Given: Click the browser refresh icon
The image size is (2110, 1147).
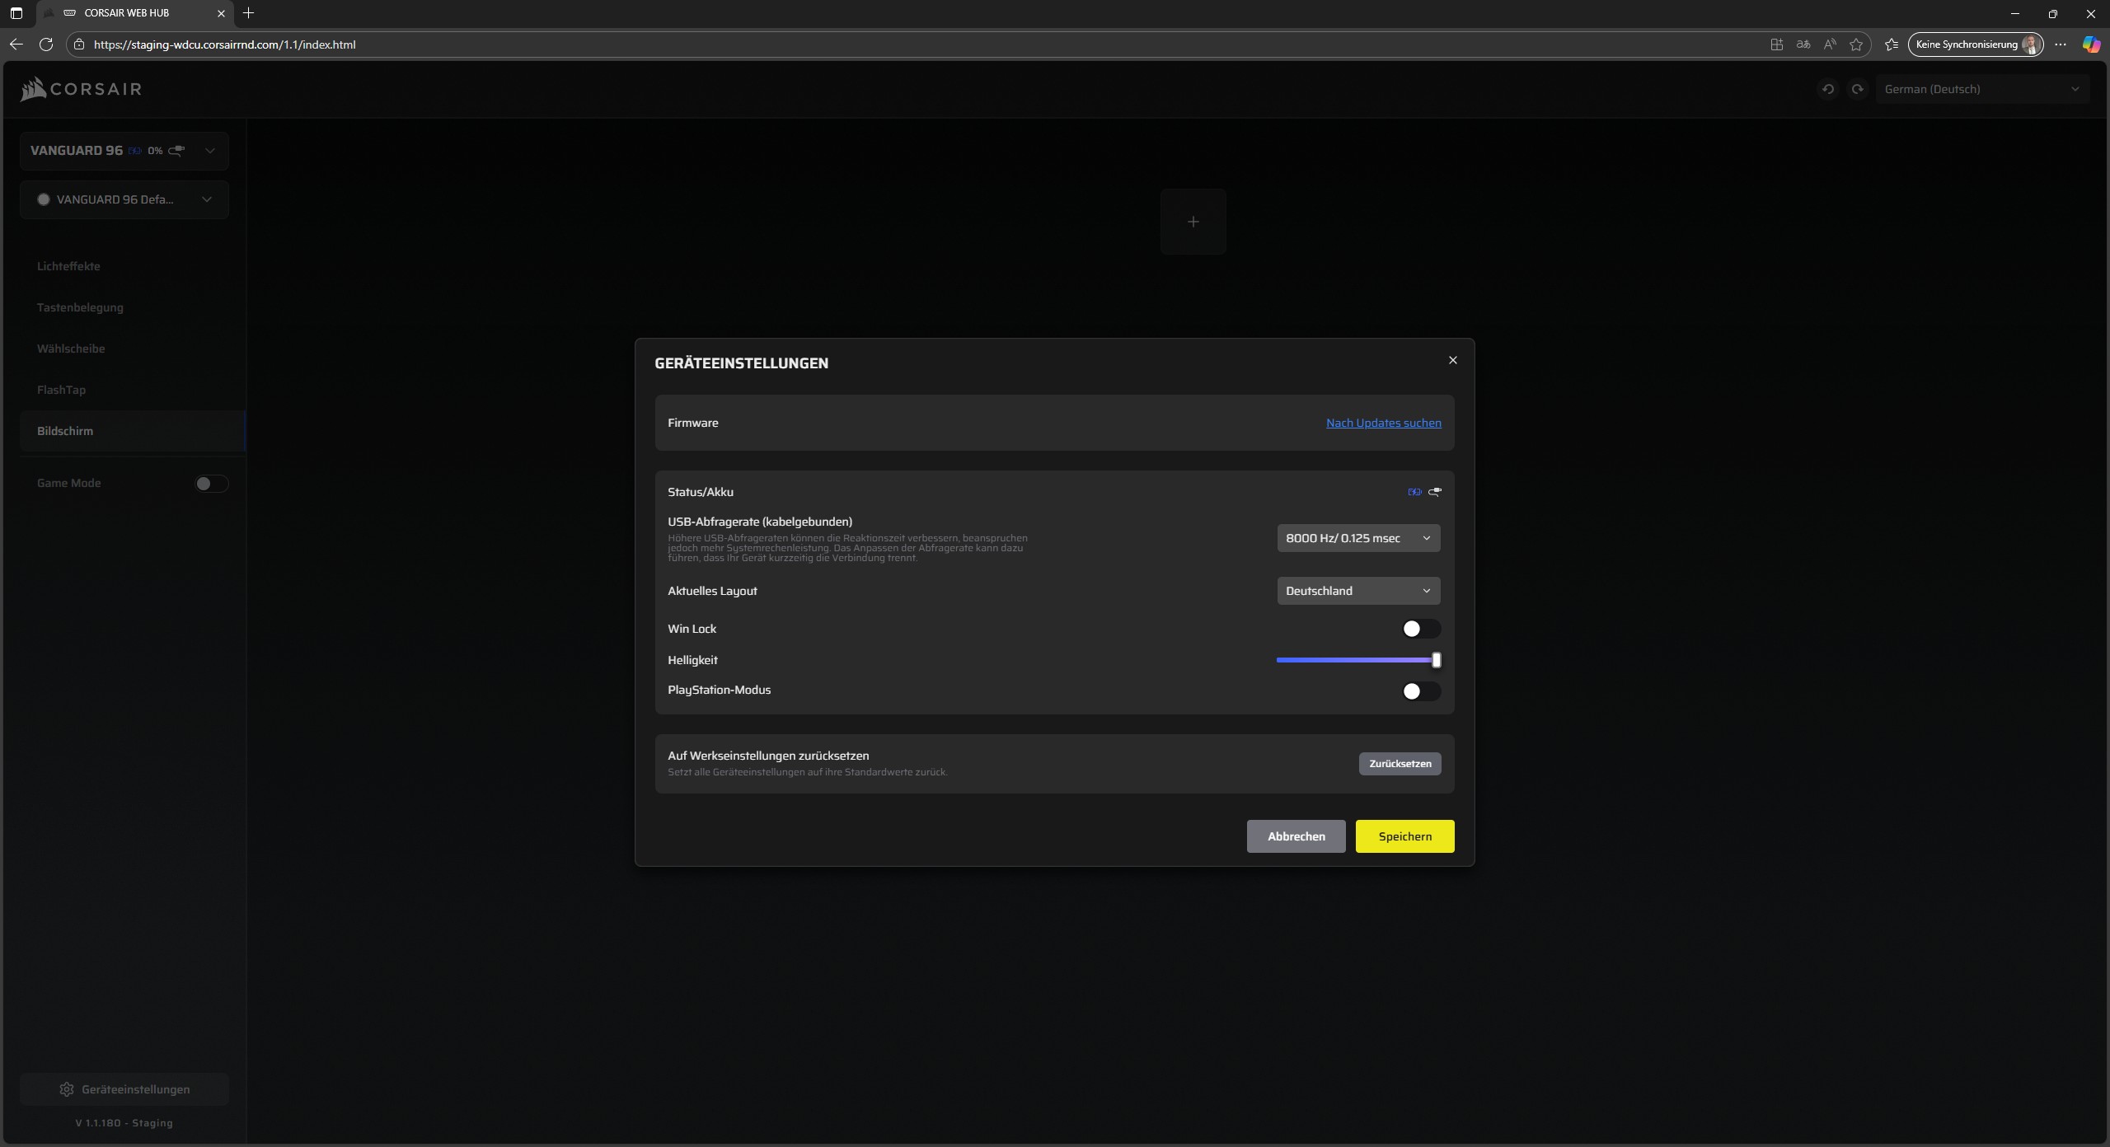Looking at the screenshot, I should [46, 44].
